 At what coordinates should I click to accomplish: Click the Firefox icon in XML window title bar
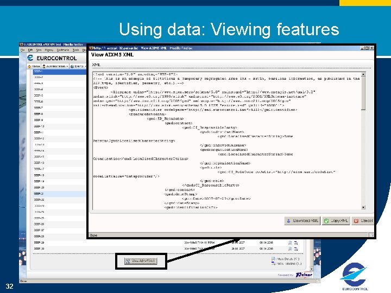click(x=91, y=48)
